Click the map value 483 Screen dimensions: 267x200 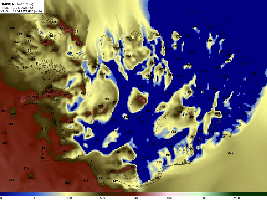(x=31, y=178)
